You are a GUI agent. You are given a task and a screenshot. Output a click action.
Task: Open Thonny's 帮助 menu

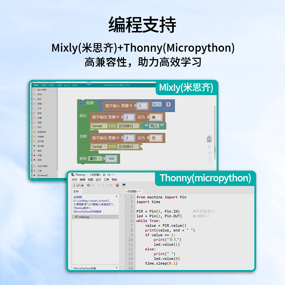114,180
